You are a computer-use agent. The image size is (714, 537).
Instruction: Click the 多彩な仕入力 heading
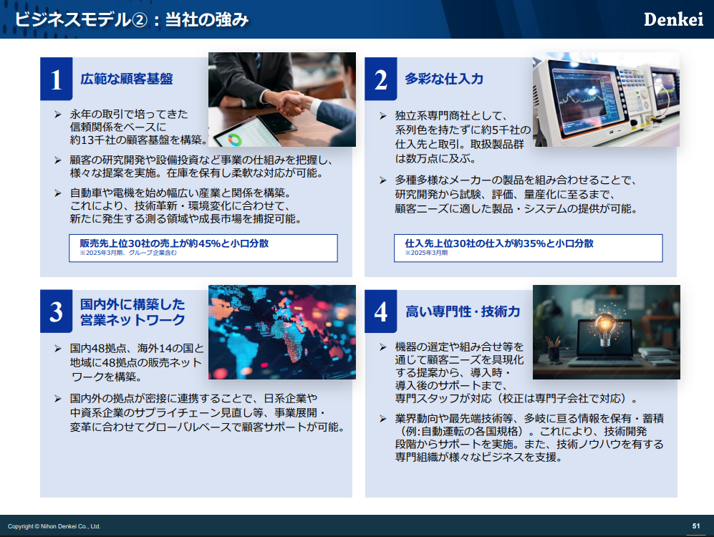[444, 79]
